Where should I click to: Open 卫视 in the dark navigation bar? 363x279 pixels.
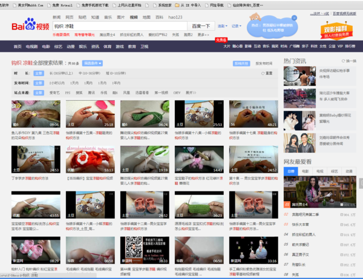144,46
